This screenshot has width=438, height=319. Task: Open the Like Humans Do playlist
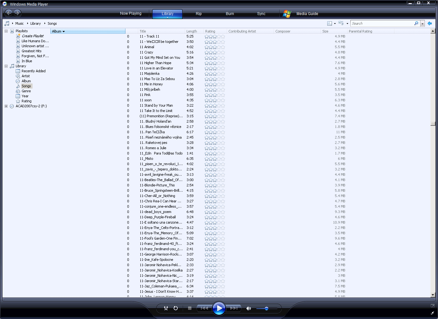coord(35,41)
